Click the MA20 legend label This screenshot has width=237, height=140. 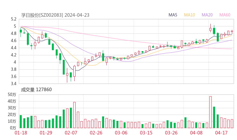click(x=207, y=15)
